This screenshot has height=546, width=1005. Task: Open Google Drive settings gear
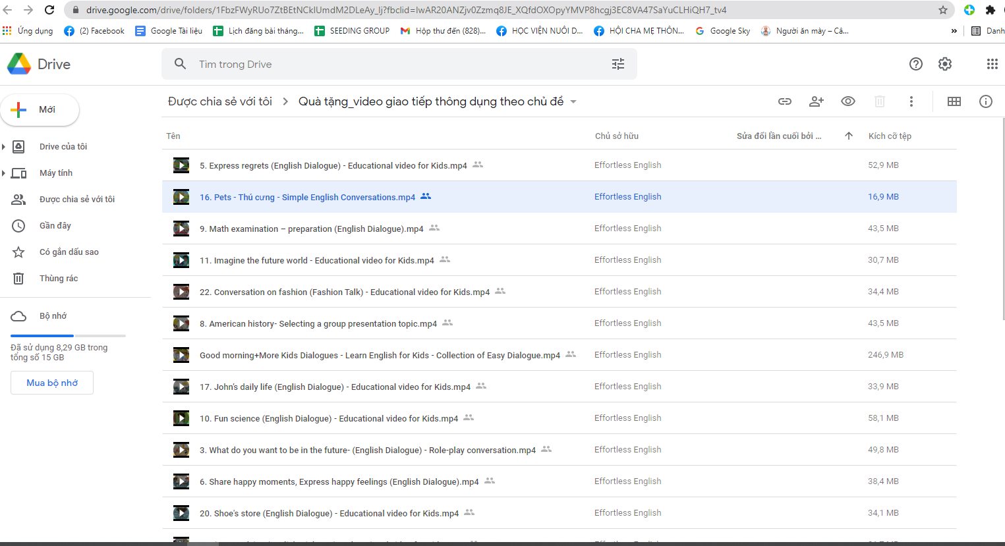tap(945, 64)
